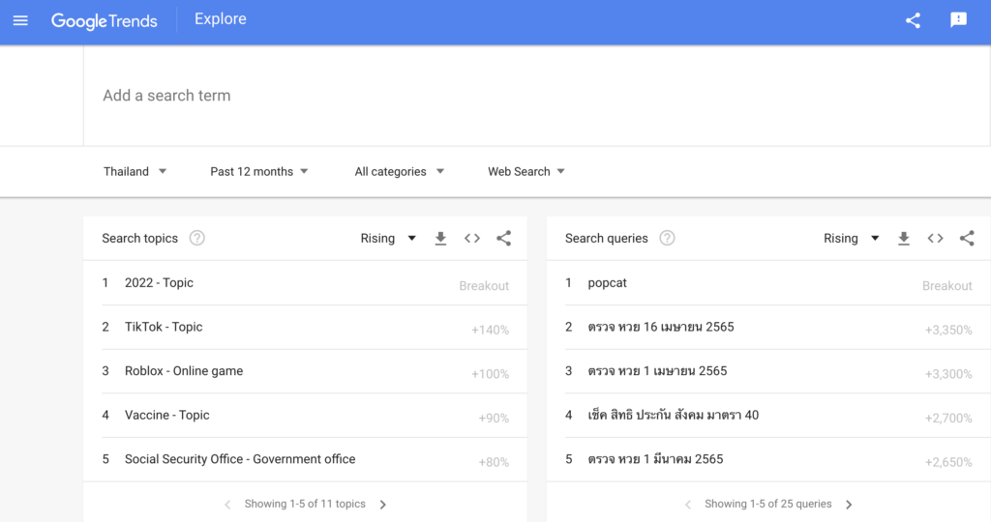Open Search topics help icon
The width and height of the screenshot is (991, 522).
coord(197,238)
